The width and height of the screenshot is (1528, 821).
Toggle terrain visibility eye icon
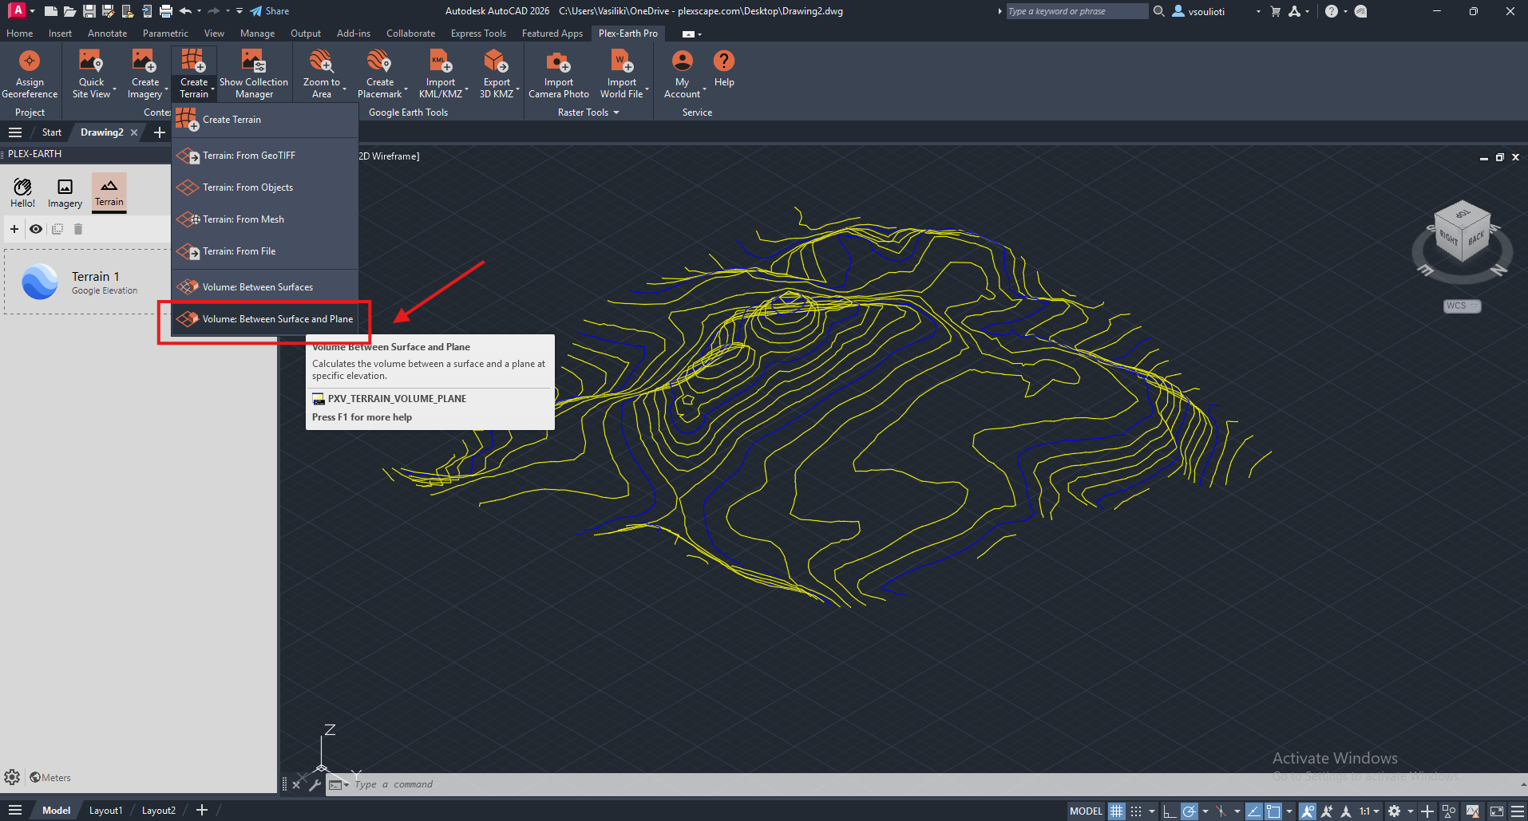[x=36, y=229]
